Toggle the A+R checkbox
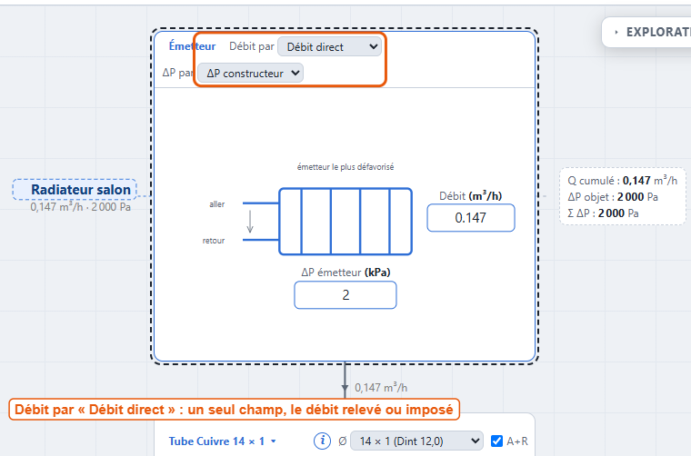 pyautogui.click(x=496, y=441)
